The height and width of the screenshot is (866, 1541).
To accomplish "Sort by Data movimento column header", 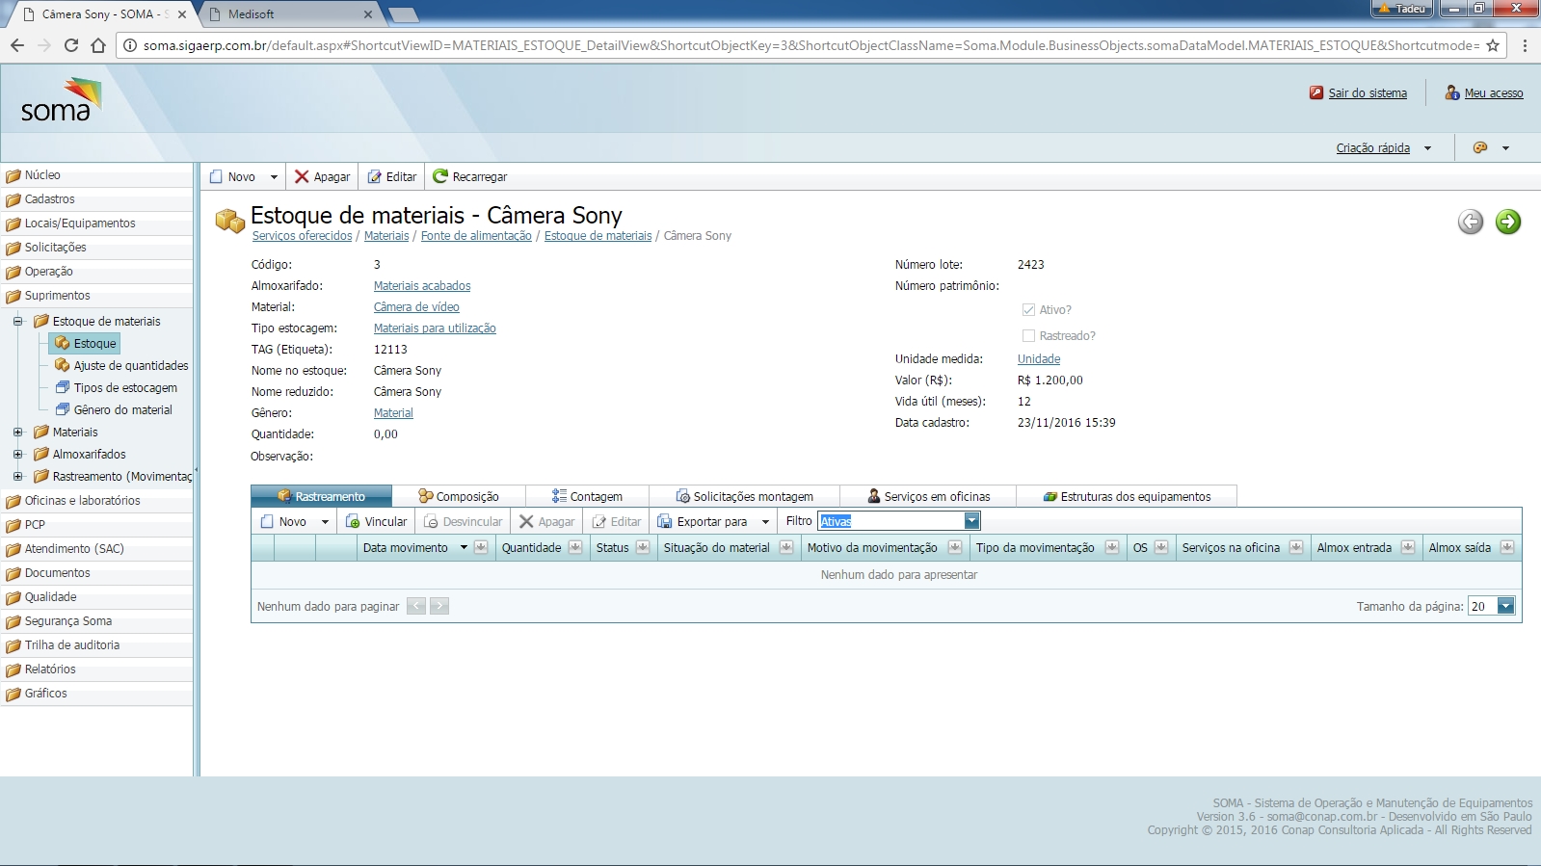I will click(405, 547).
